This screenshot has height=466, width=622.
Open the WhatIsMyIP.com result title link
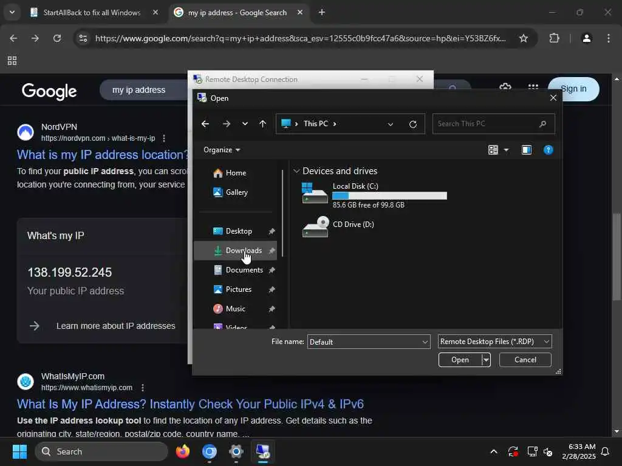click(190, 404)
